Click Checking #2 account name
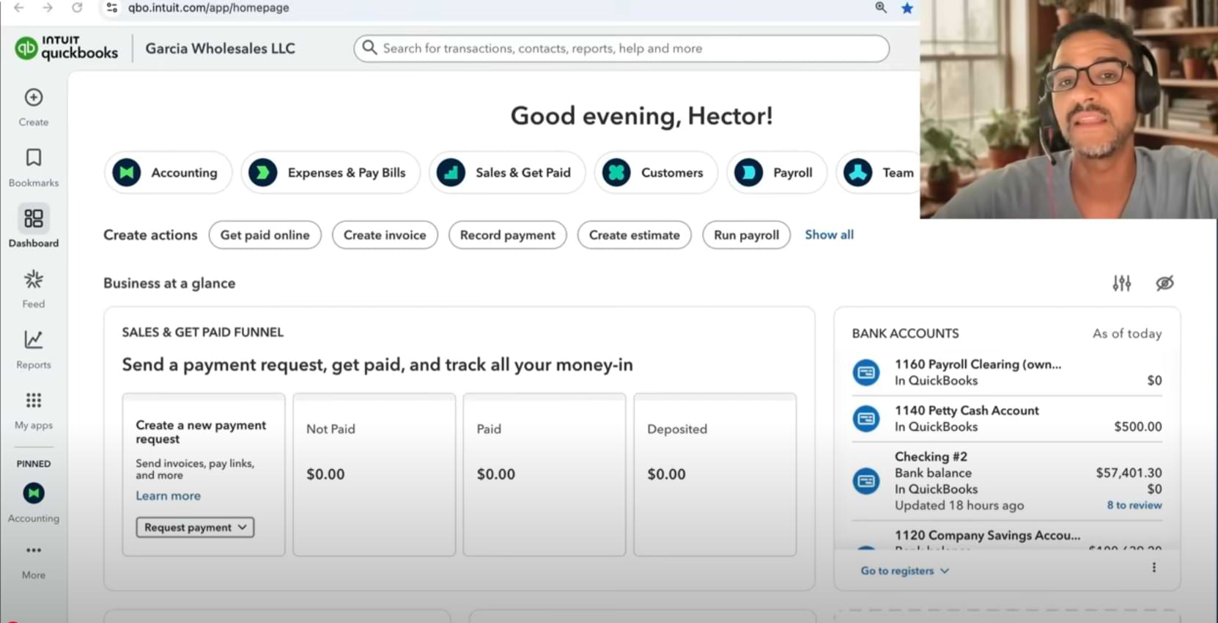Image resolution: width=1218 pixels, height=623 pixels. click(931, 457)
